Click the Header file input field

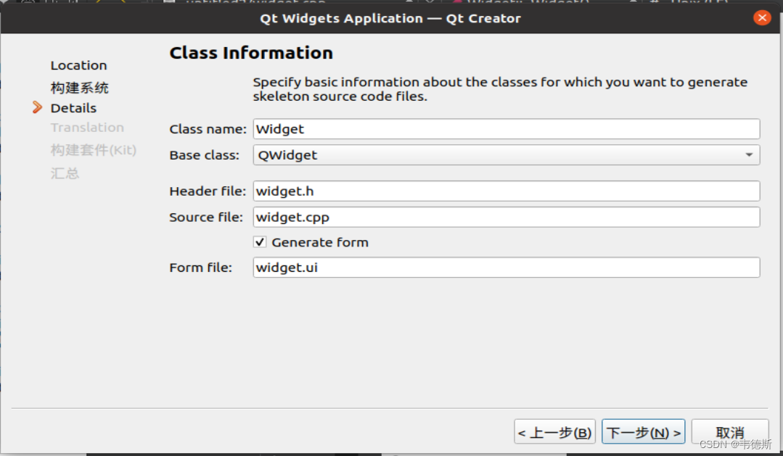pyautogui.click(x=507, y=191)
